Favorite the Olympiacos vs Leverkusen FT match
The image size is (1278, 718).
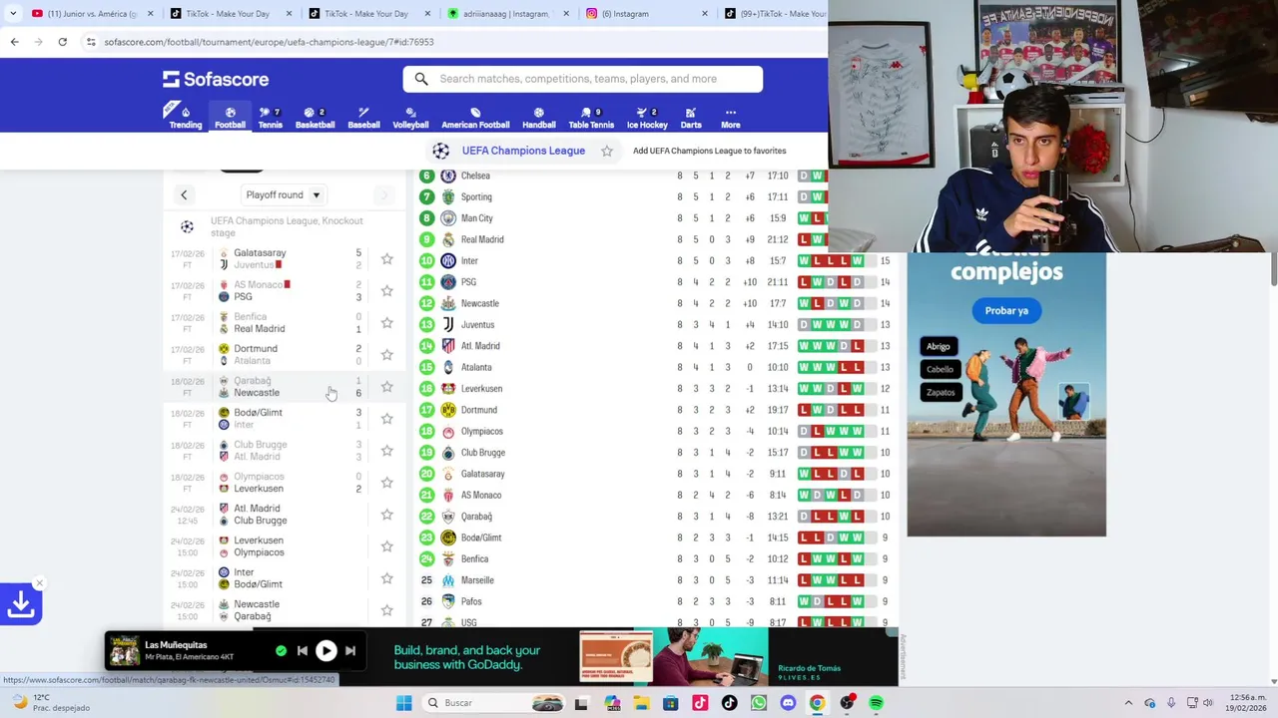click(386, 483)
